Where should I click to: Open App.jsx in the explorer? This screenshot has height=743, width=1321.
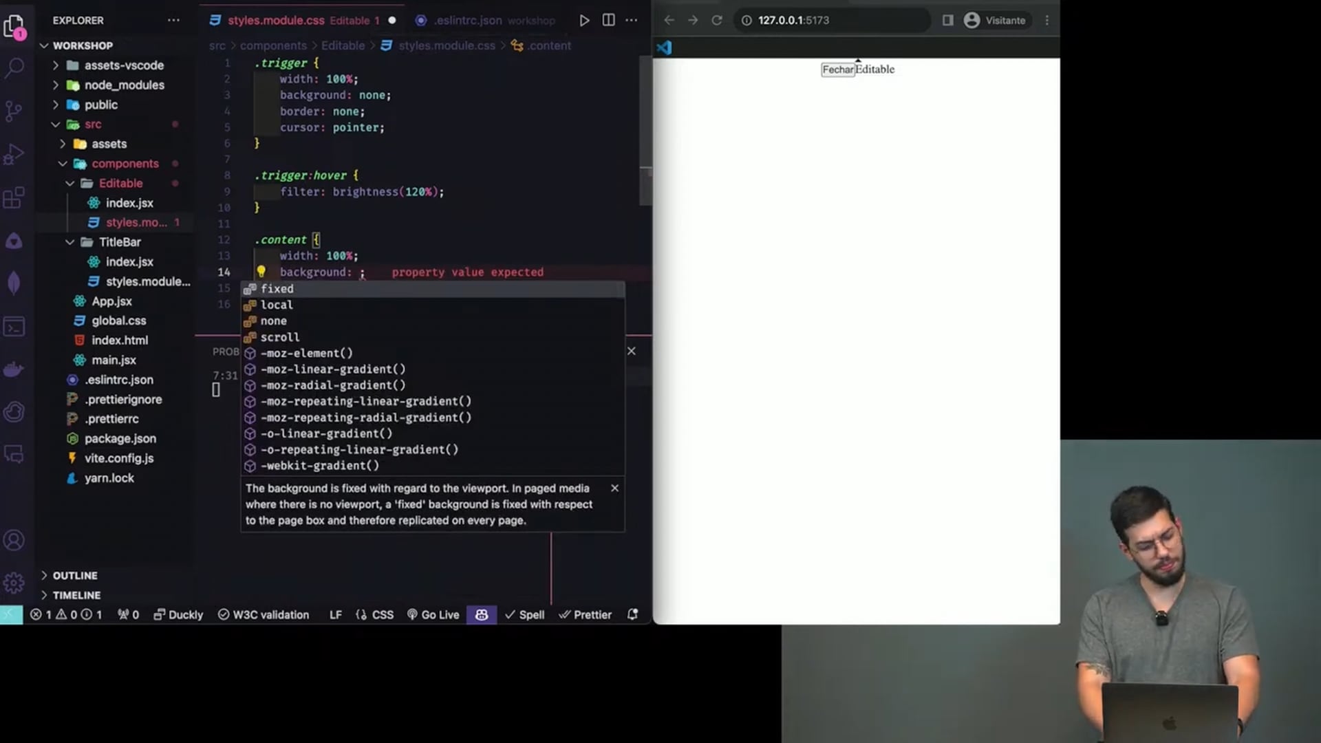111,301
